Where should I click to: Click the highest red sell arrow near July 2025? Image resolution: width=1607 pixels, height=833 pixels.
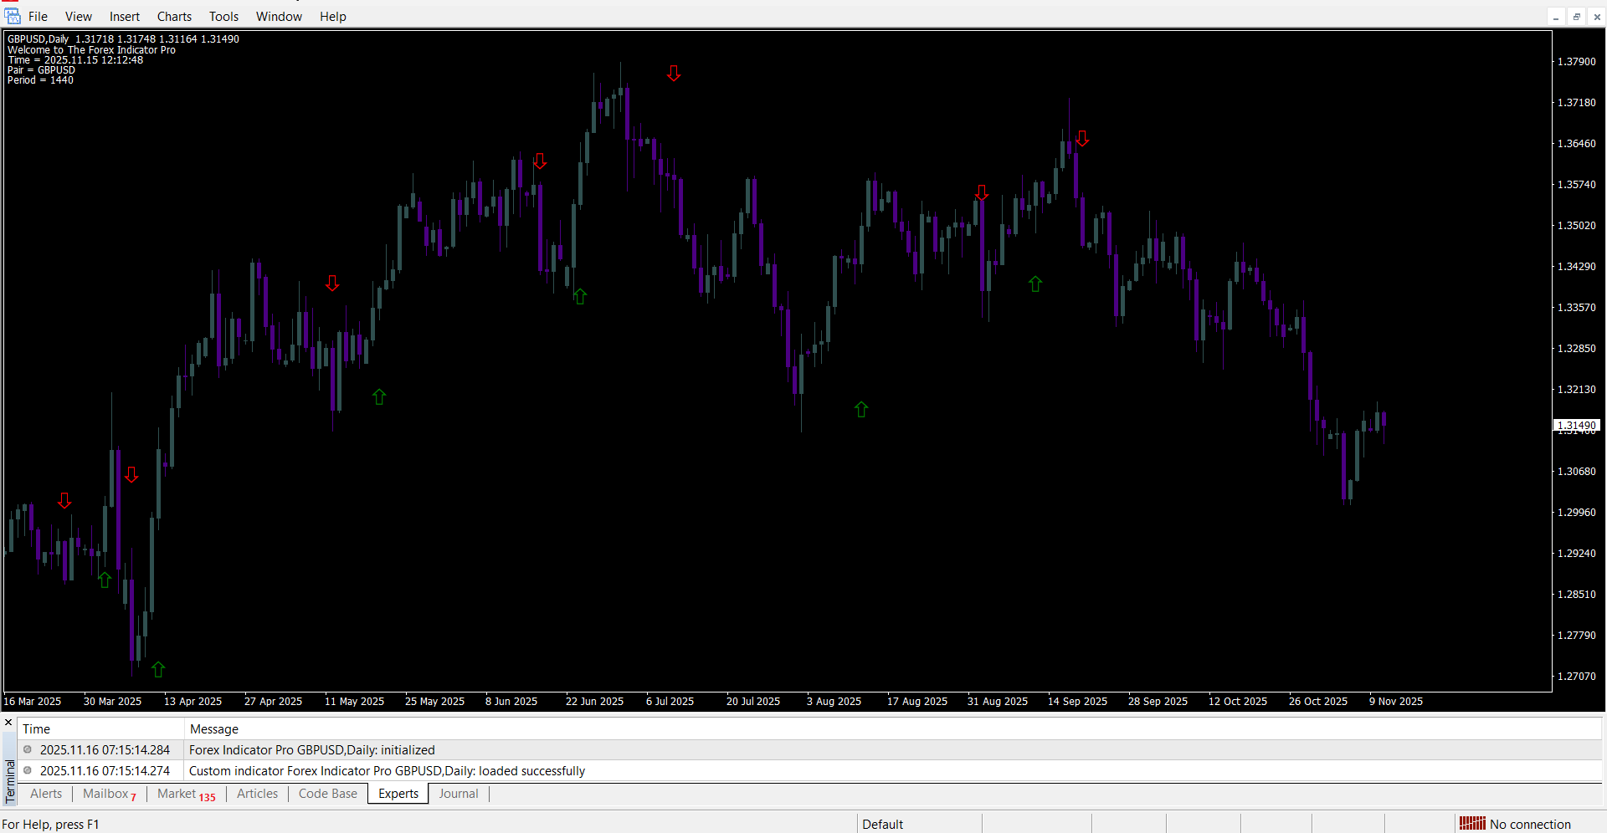pos(674,74)
